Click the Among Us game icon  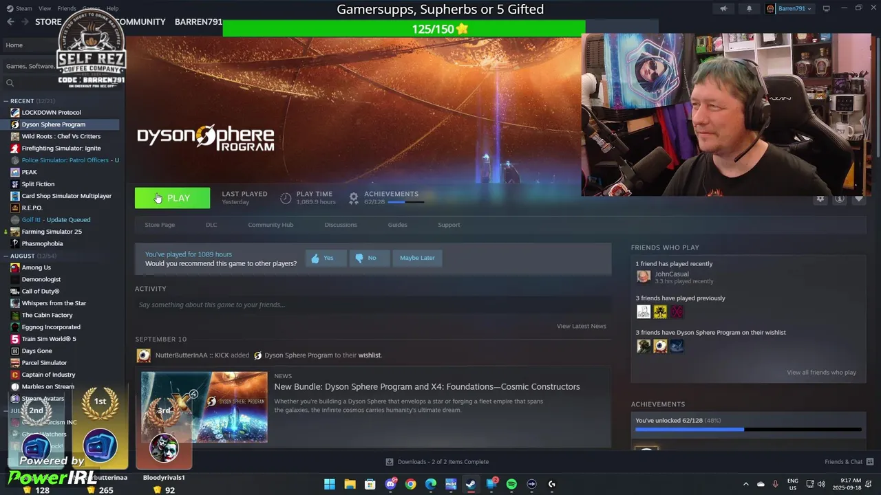(15, 267)
